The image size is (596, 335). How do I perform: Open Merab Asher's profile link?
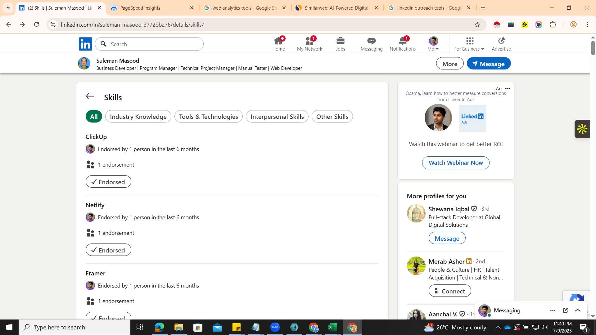[x=446, y=261]
